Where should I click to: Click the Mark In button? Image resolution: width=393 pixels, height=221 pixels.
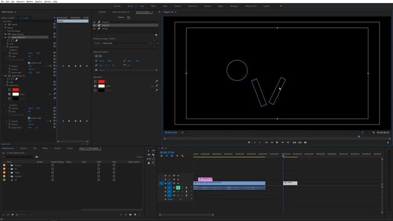tap(255, 142)
